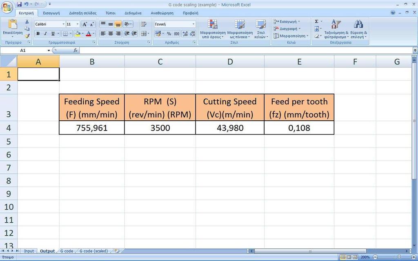
Task: Copy the selected cells
Action: click(x=27, y=29)
